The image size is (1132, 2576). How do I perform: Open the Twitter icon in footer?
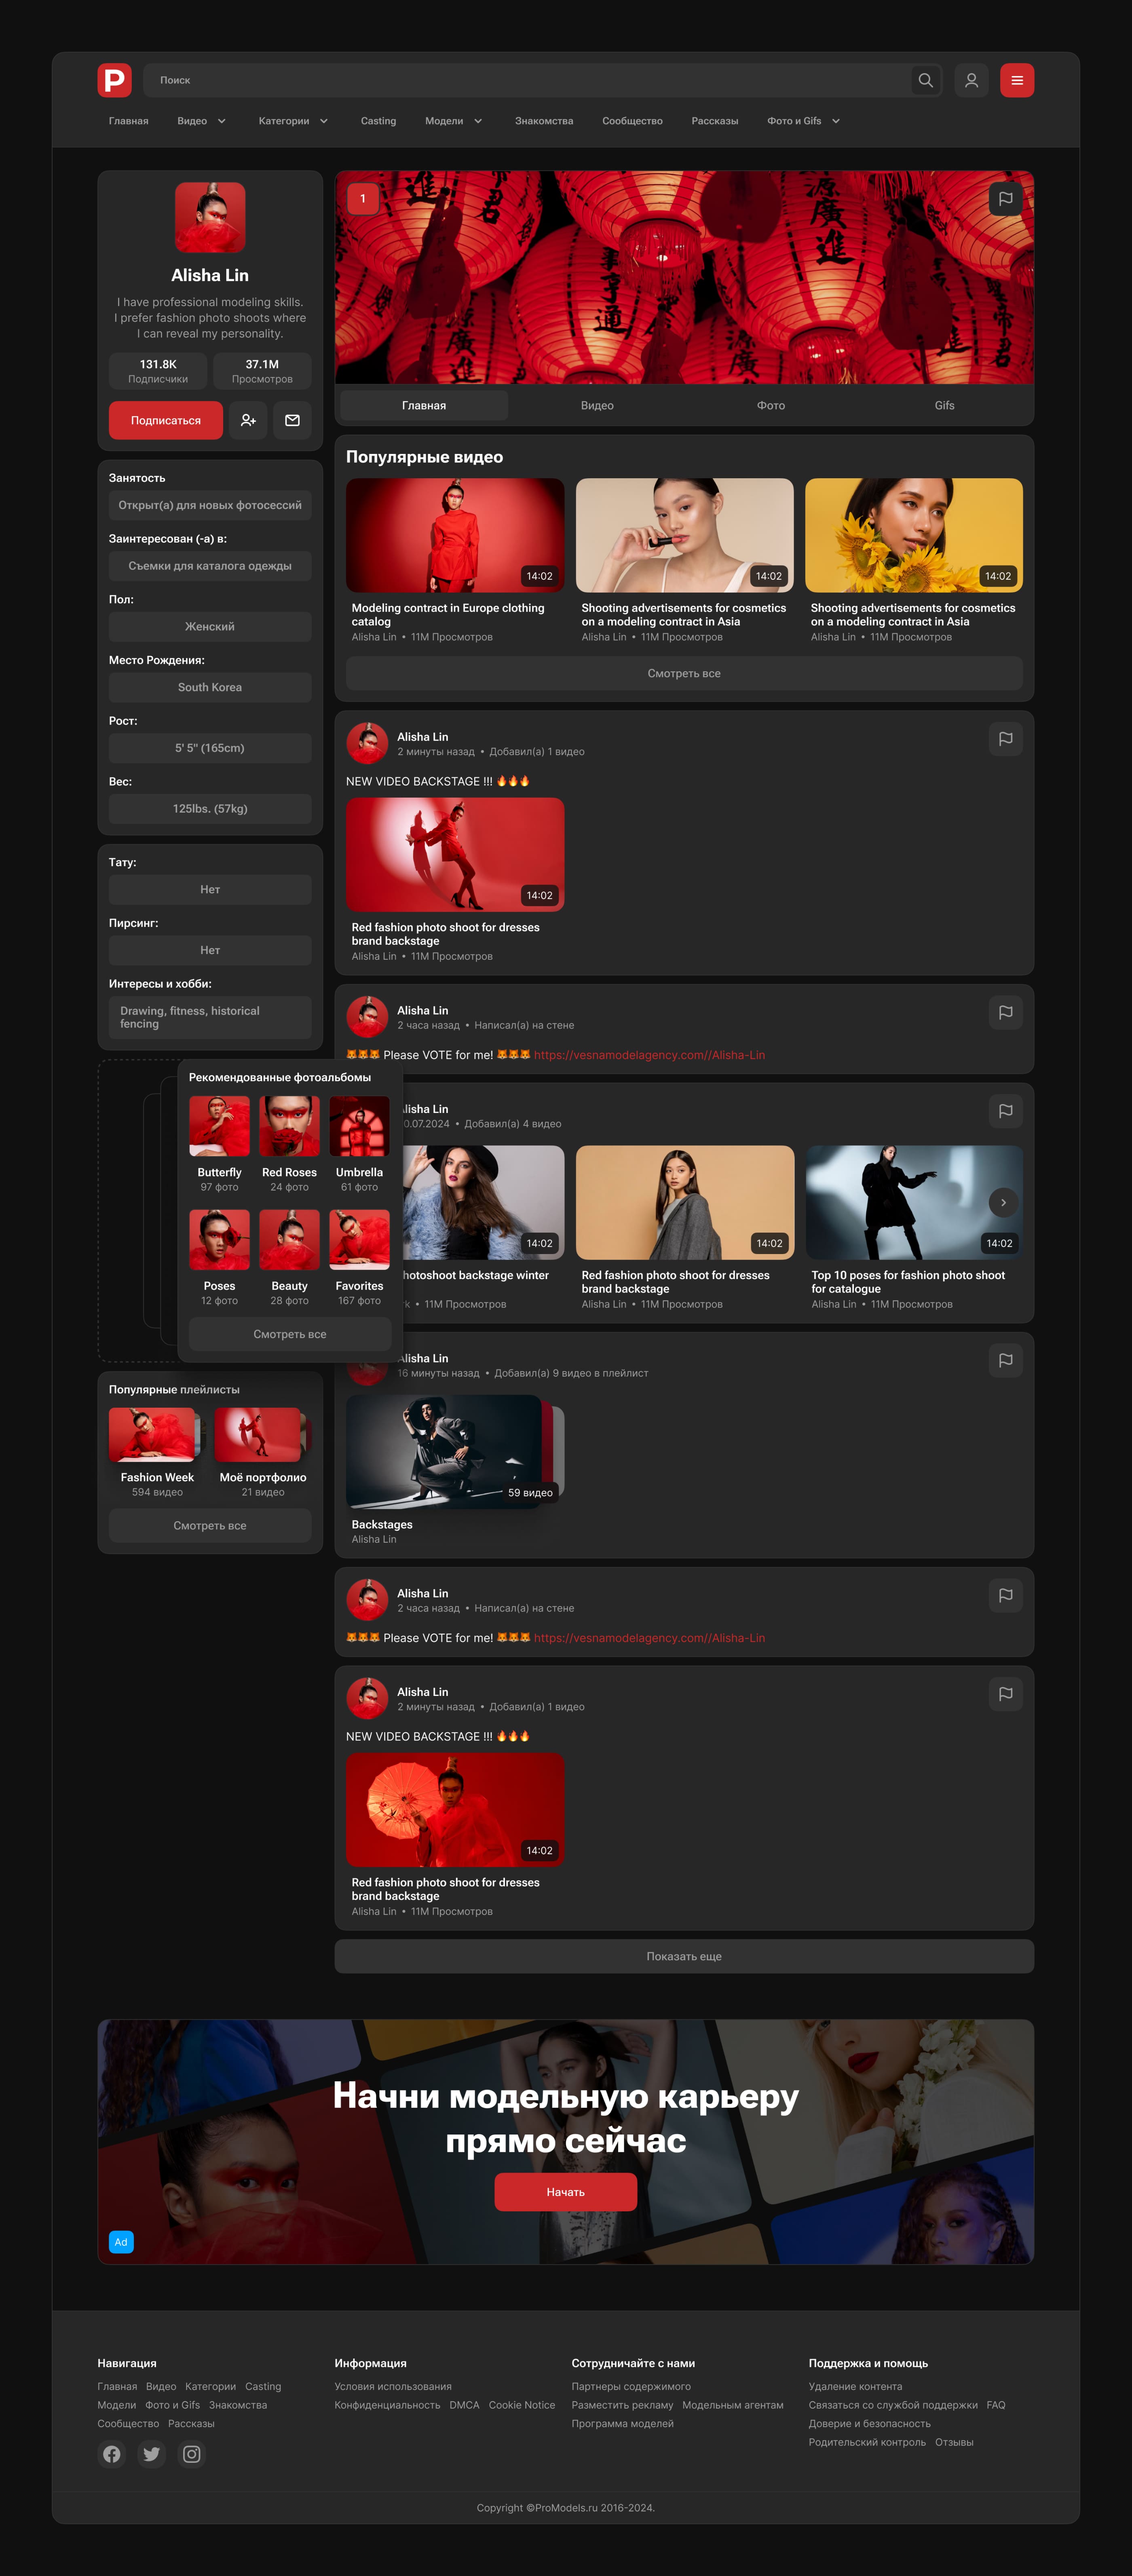152,2454
